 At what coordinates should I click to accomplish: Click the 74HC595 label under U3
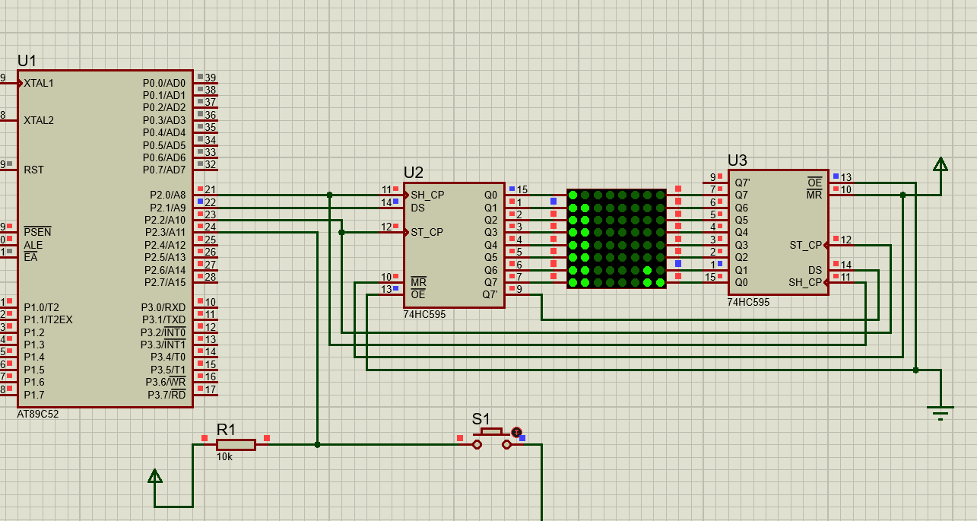tap(748, 302)
